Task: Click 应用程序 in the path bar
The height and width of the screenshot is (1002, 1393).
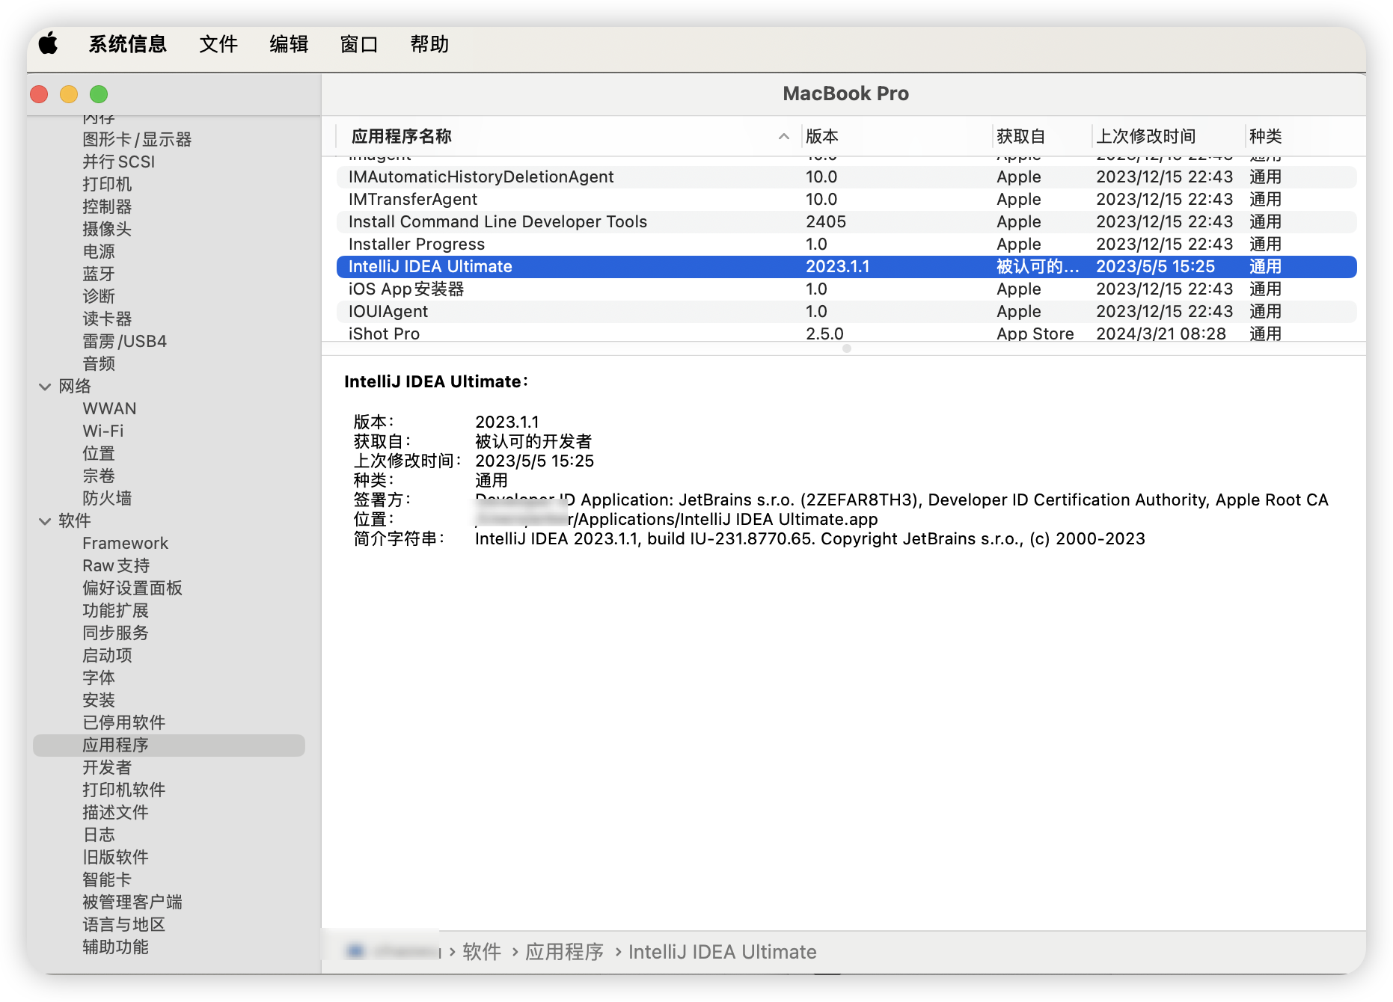Action: coord(564,952)
